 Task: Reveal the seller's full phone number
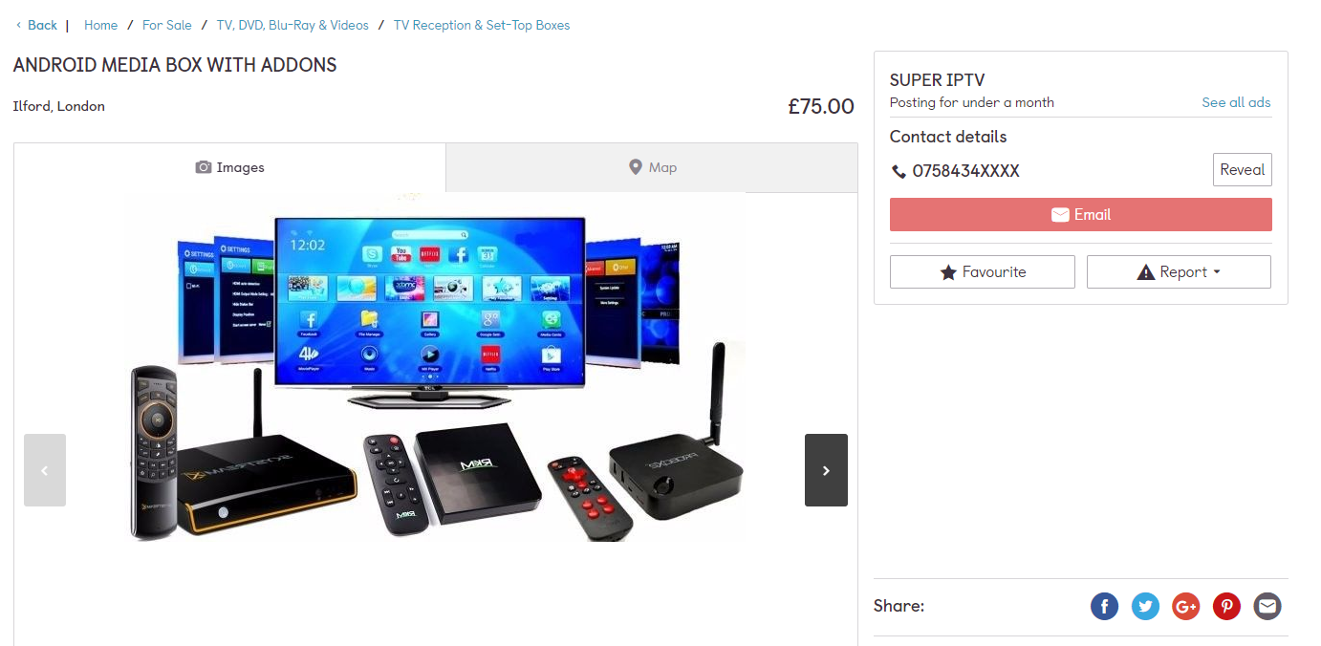tap(1243, 169)
